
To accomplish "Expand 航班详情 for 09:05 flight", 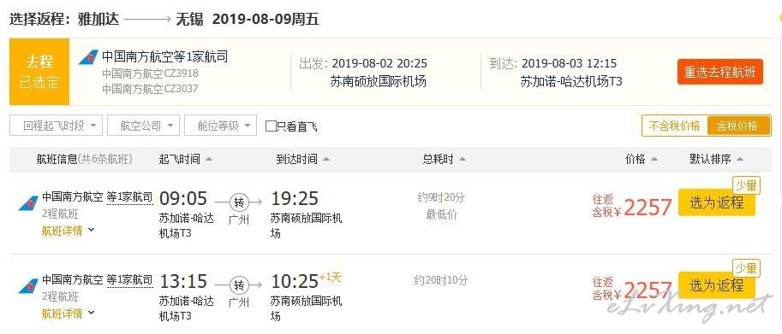I will point(68,231).
